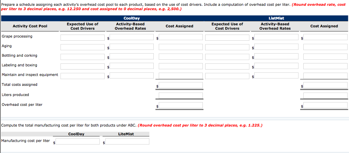Click ListMist Aging Overhead Rates input

click(276, 47)
